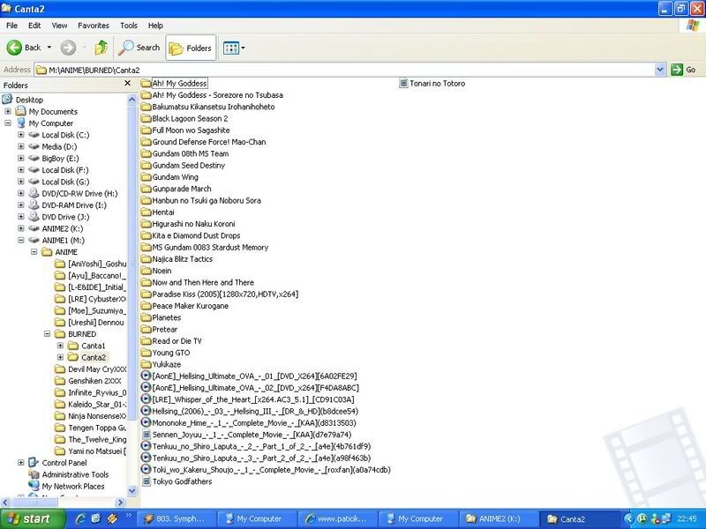The width and height of the screenshot is (706, 529).
Task: Click folder tree scrollbar up arrow
Action: click(x=131, y=100)
